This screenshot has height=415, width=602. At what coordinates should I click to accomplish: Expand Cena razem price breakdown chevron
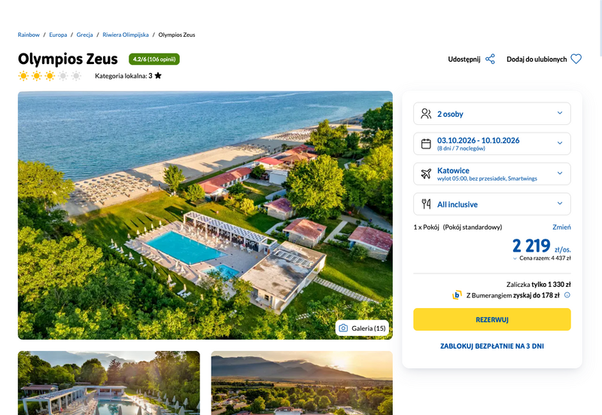[x=515, y=258]
